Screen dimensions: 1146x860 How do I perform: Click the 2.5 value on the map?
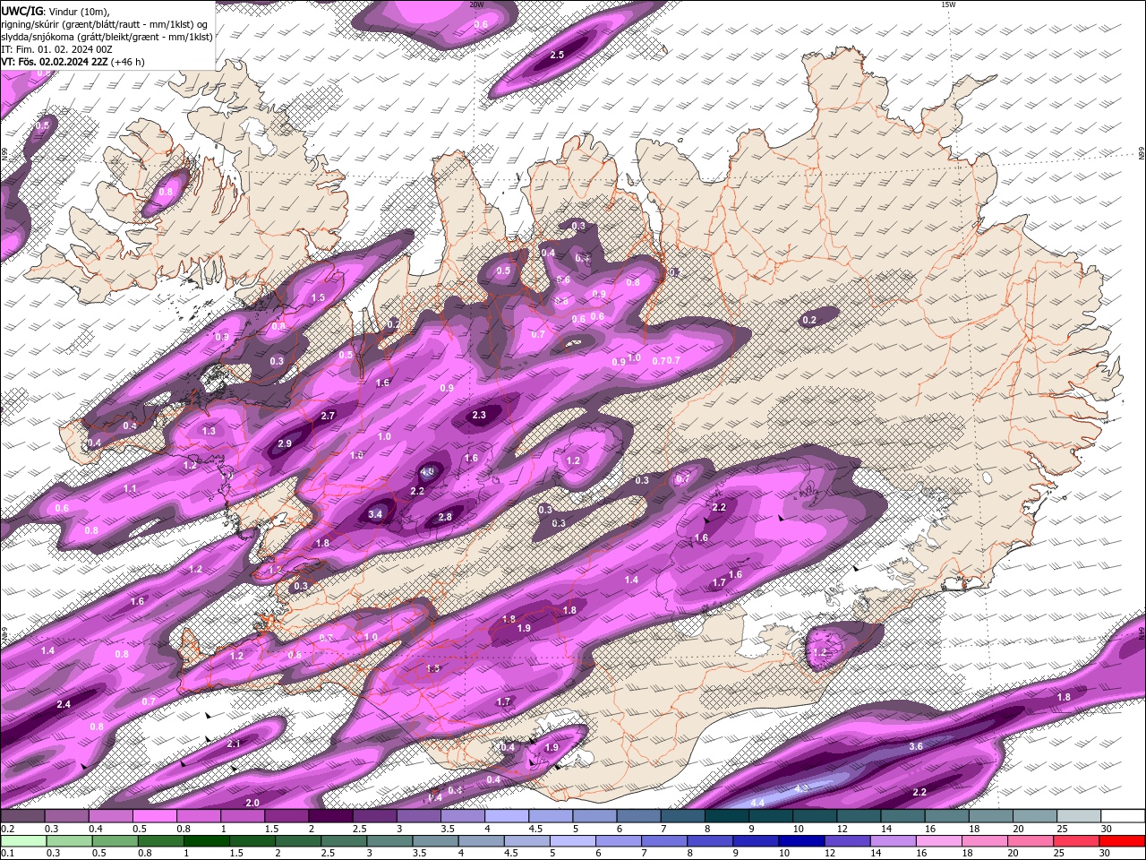point(557,55)
